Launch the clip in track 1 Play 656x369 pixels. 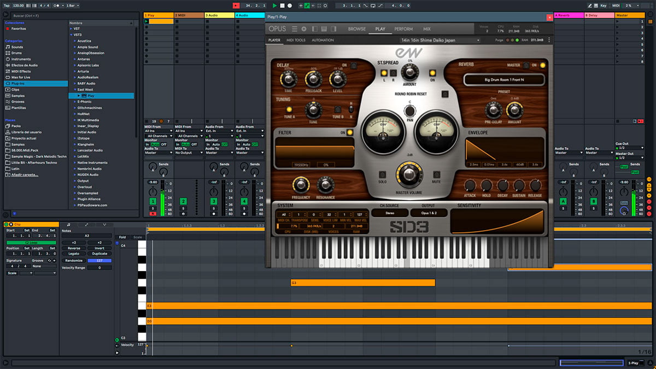click(x=146, y=21)
